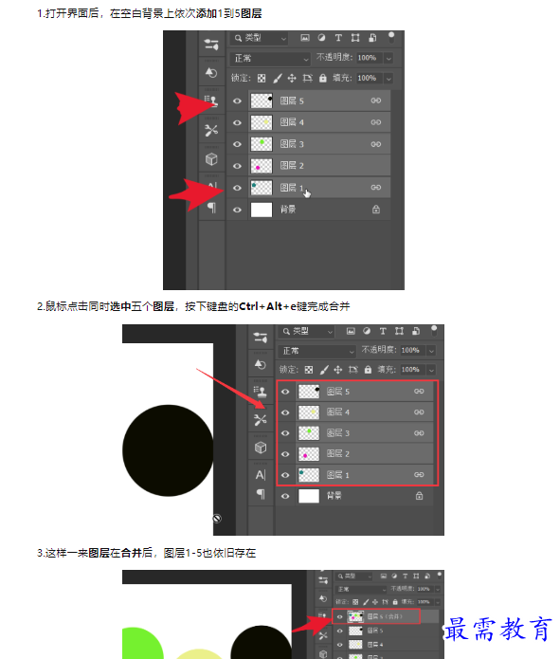Open the Adjustments panel icon in step 1 screenshot
This screenshot has height=659, width=560.
pos(211,45)
